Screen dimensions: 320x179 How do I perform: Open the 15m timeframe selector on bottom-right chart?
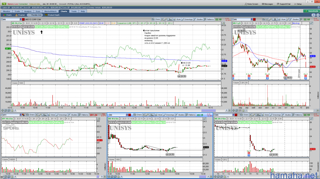tap(259, 115)
